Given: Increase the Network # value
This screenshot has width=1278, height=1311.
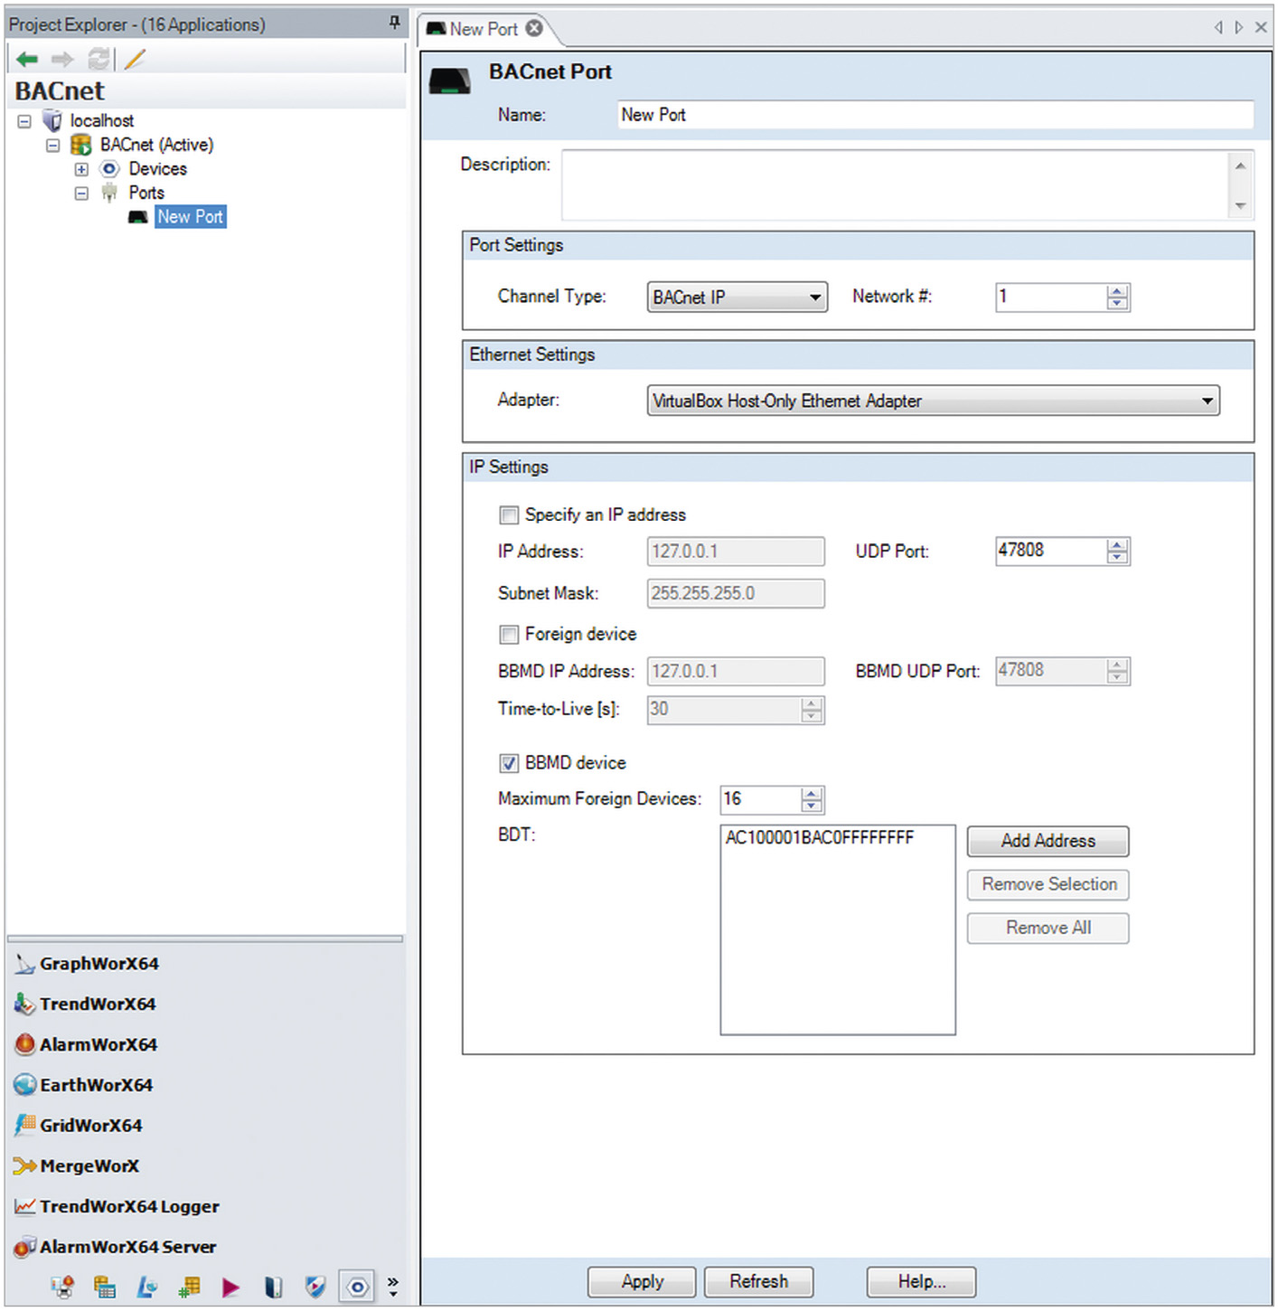Looking at the screenshot, I should (x=1117, y=291).
